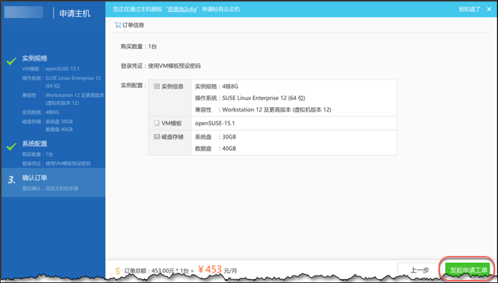Click the 发起申请工单 submit button
This screenshot has height=283, width=498.
(x=468, y=270)
